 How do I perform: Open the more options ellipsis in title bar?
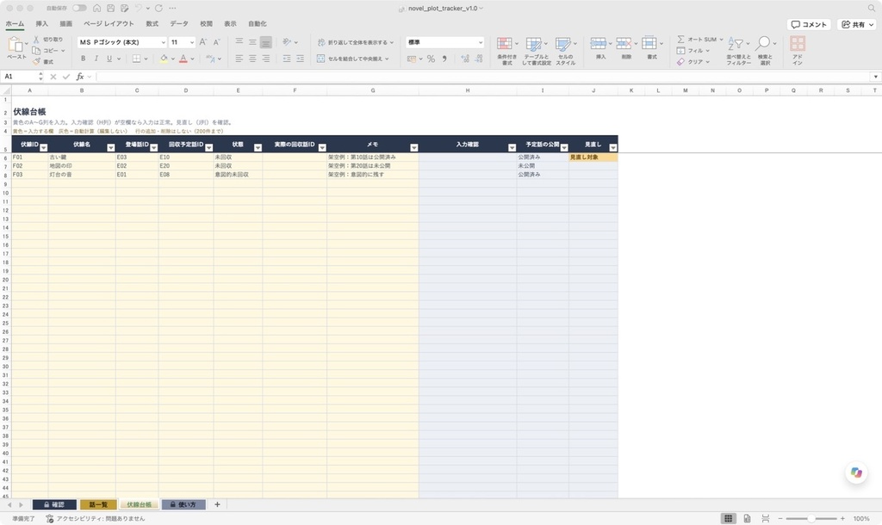pyautogui.click(x=172, y=8)
